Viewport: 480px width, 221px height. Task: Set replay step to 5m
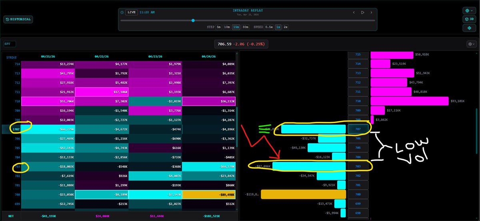(x=218, y=27)
